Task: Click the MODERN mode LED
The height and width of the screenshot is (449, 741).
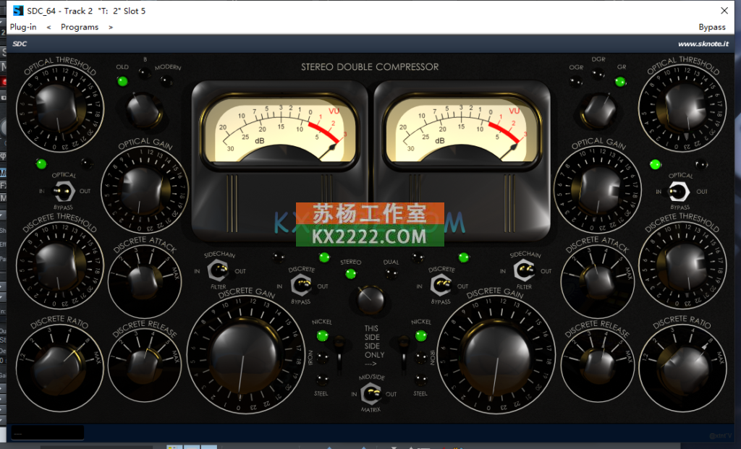Action: (x=166, y=81)
